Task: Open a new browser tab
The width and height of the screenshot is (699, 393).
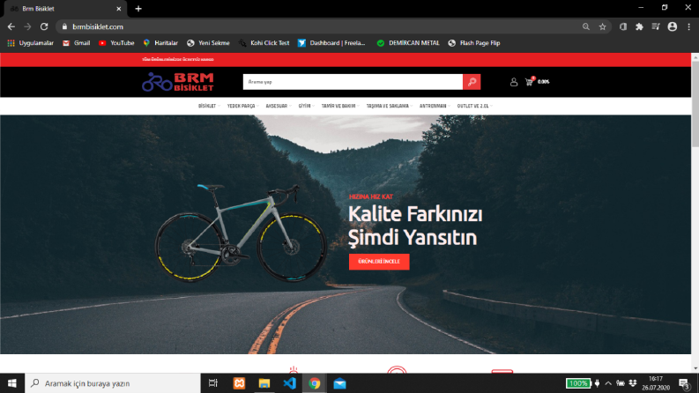Action: tap(138, 9)
